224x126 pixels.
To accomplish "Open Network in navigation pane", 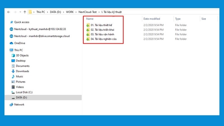I will point(19,104).
